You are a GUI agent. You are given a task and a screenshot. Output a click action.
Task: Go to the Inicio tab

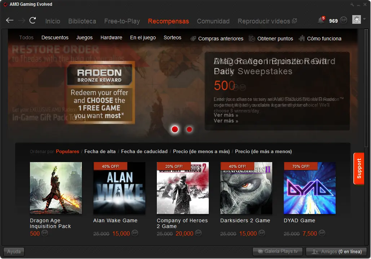click(53, 21)
